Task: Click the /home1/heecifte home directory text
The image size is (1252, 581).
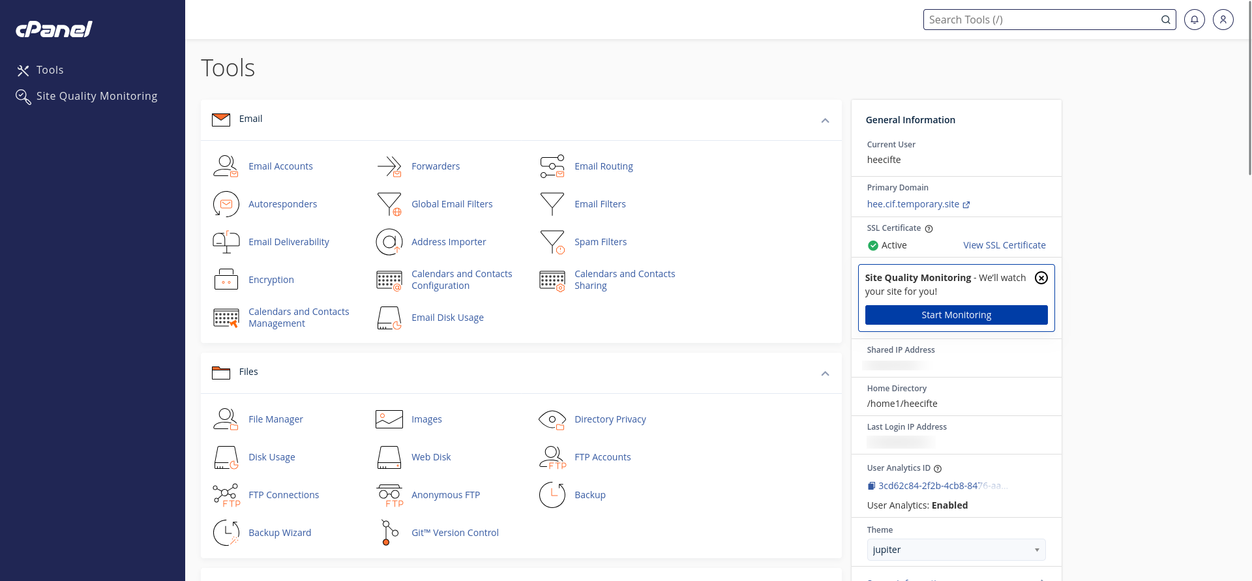Action: tap(902, 404)
